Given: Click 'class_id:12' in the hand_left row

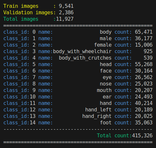Looking at the screenshot, I should coord(19,110).
